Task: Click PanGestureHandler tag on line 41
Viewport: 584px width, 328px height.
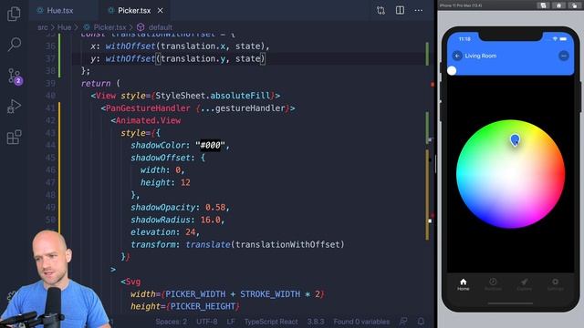Action: 148,108
